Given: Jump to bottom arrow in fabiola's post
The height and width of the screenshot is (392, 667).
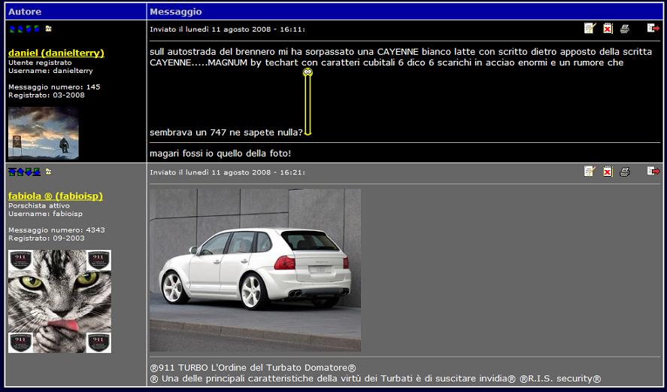Looking at the screenshot, I should click(37, 172).
